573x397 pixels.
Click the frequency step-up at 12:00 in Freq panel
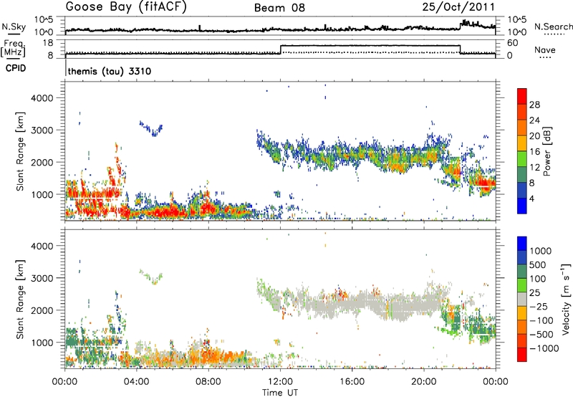tap(280, 49)
